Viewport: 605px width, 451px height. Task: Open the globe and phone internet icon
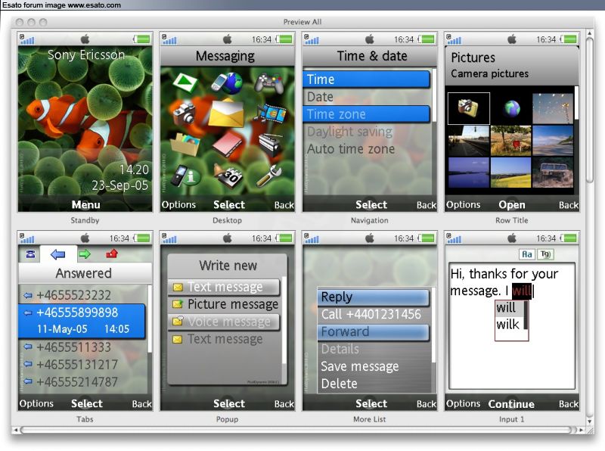(x=228, y=82)
